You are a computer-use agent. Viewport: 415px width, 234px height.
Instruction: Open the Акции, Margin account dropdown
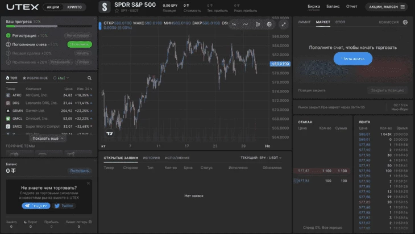point(387,7)
